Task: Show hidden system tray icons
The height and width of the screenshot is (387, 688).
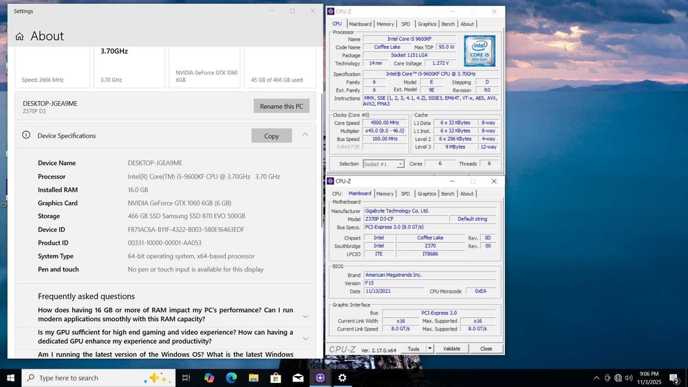Action: tap(596, 378)
